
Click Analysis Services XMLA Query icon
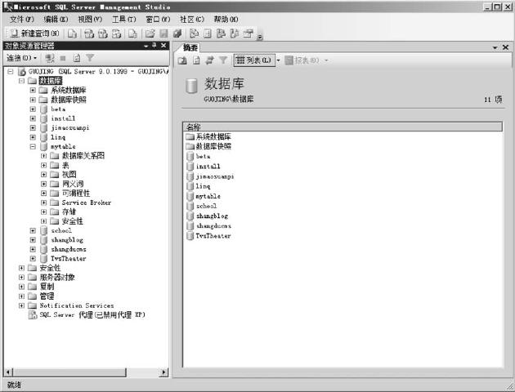point(117,33)
